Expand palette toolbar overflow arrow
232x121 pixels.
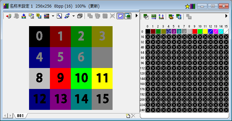226,16
